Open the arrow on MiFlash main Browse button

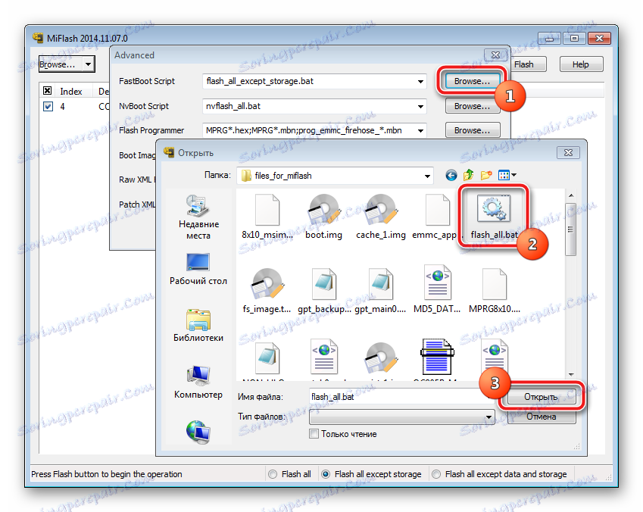coord(88,64)
